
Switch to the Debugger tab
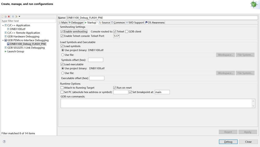pyautogui.click(x=76, y=23)
